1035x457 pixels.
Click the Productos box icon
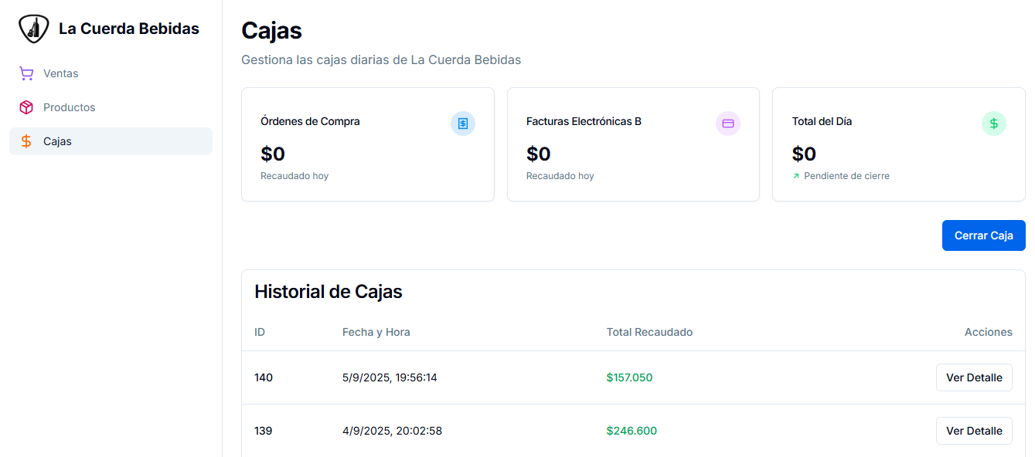point(26,107)
